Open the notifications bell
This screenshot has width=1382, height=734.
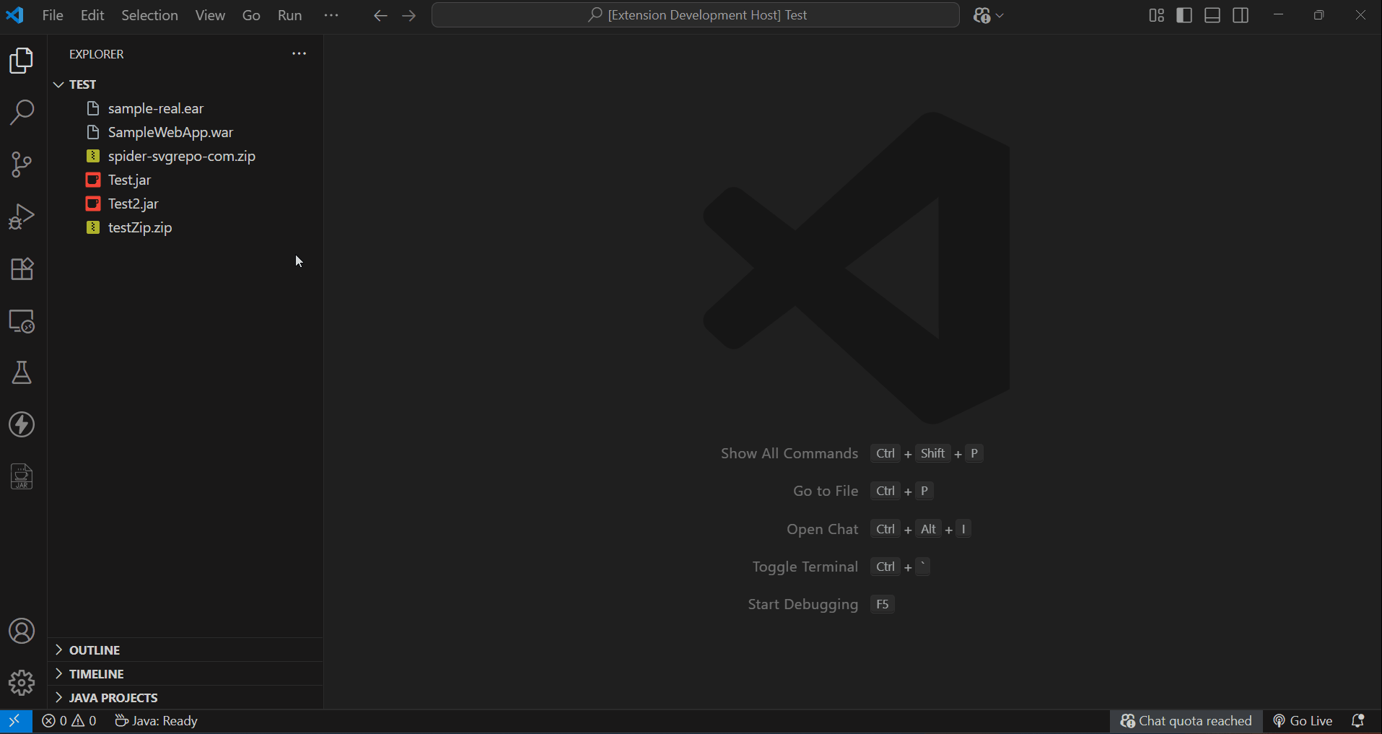point(1357,721)
